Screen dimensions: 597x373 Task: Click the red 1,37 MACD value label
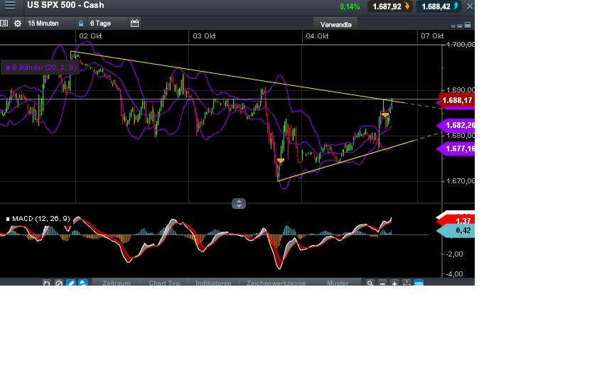click(x=456, y=220)
